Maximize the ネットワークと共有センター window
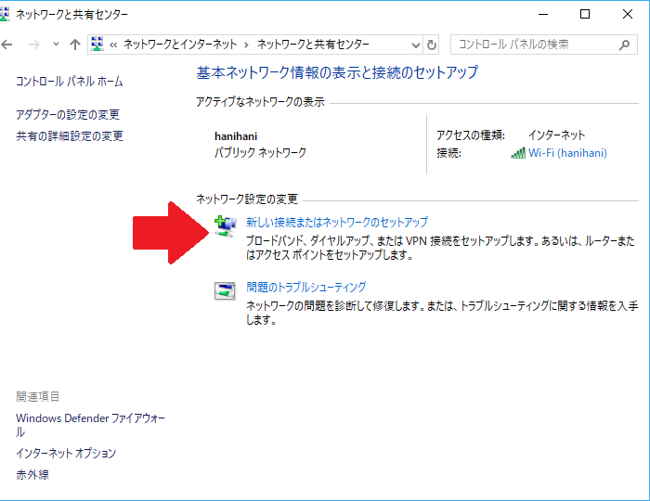 (x=585, y=14)
